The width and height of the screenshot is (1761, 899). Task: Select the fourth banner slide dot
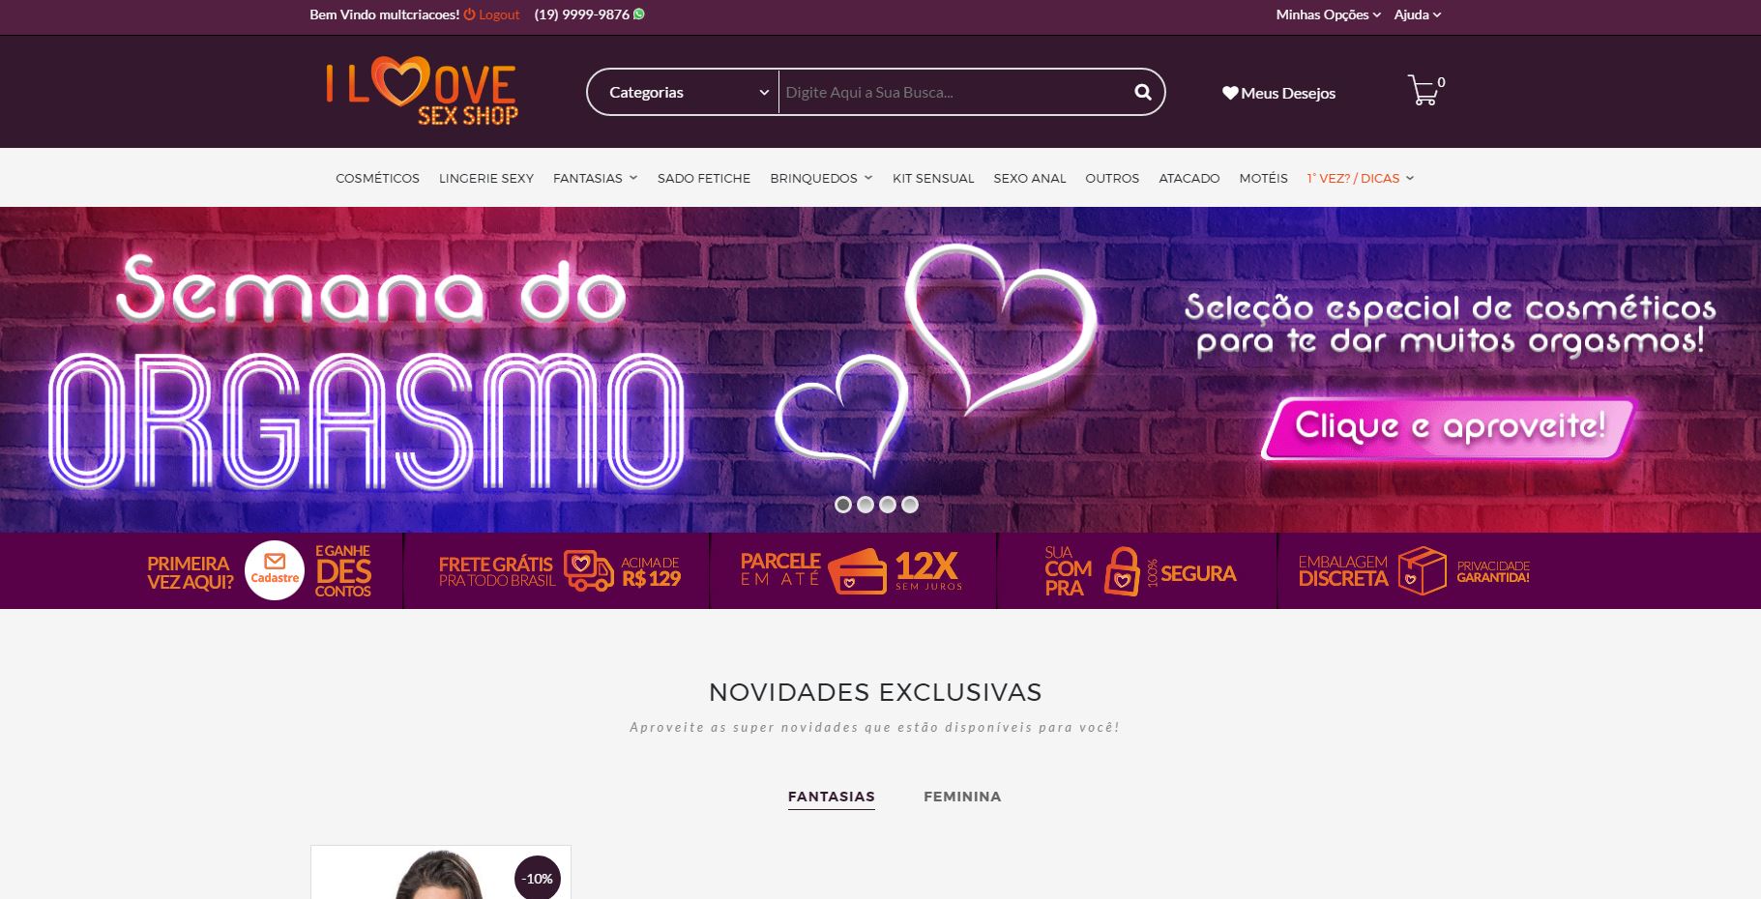coord(910,505)
